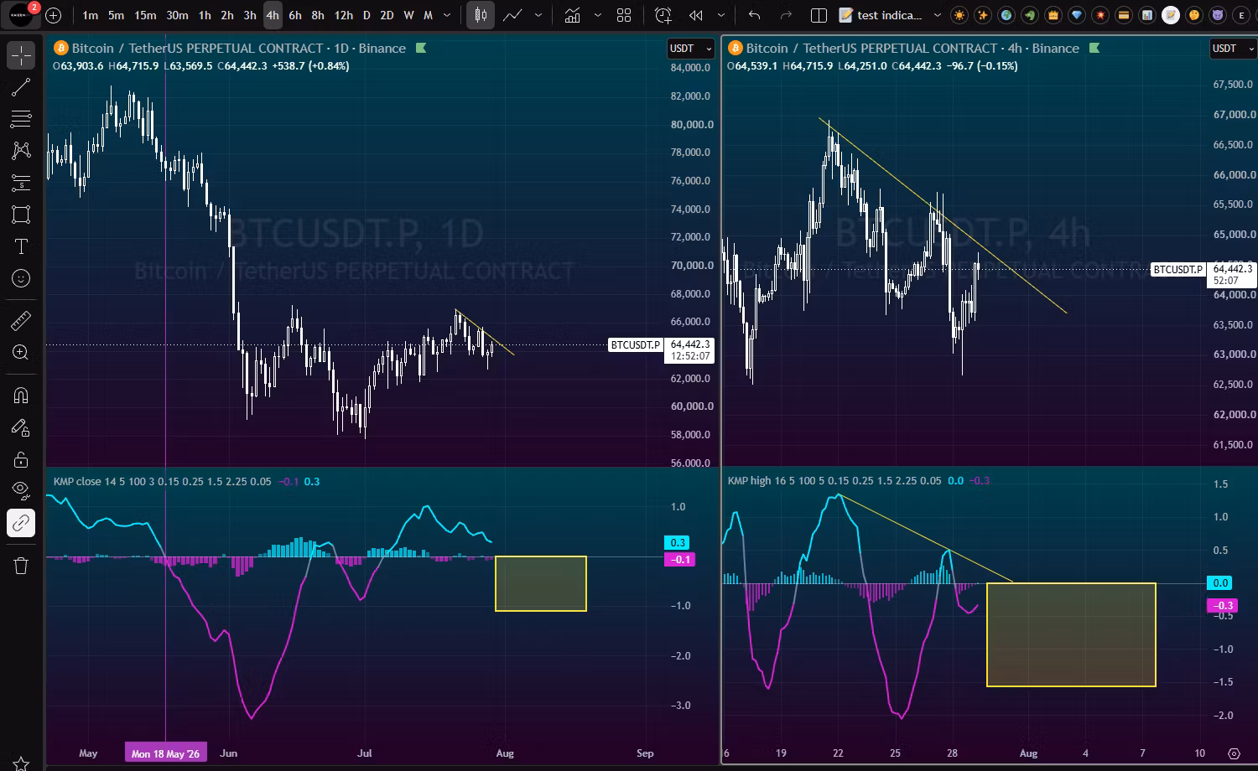Open the test indicator layout name dropdown
Image resolution: width=1258 pixels, height=771 pixels.
(x=891, y=15)
